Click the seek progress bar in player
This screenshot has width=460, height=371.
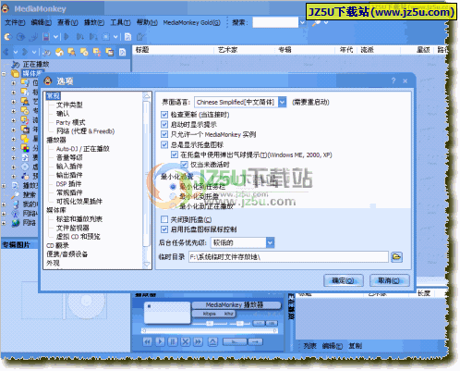pos(209,330)
